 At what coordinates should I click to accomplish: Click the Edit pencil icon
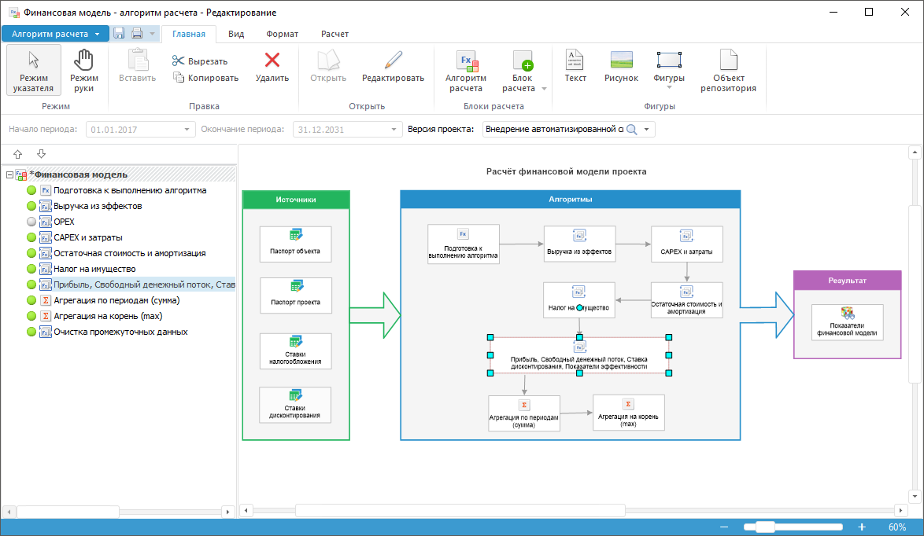coord(393,61)
